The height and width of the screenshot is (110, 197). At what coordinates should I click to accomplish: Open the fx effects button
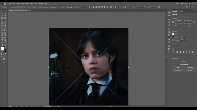point(174,43)
